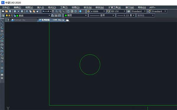Click the Zoom Realtime magnifier icon
This screenshot has height=110, width=177.
tap(56, 11)
